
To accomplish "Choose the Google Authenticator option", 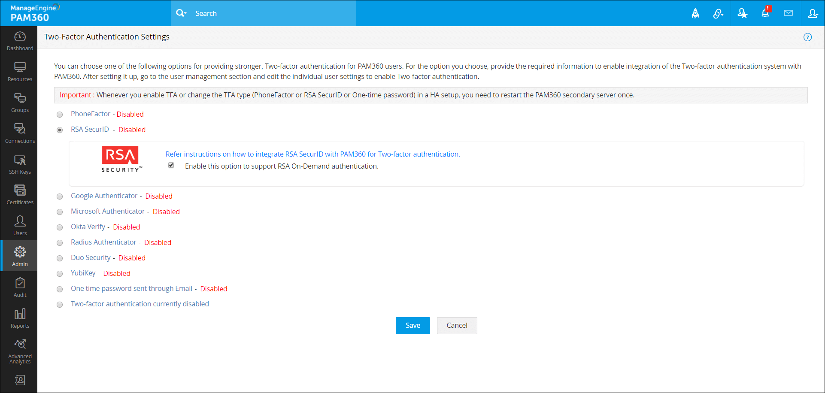I will click(x=60, y=196).
